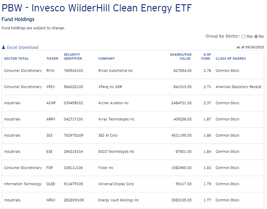Click shares value 409258.00
Screen dimensions: 267x209
[x=183, y=119]
